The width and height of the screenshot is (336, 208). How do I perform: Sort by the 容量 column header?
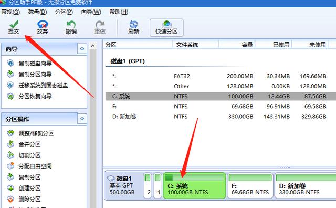point(237,45)
